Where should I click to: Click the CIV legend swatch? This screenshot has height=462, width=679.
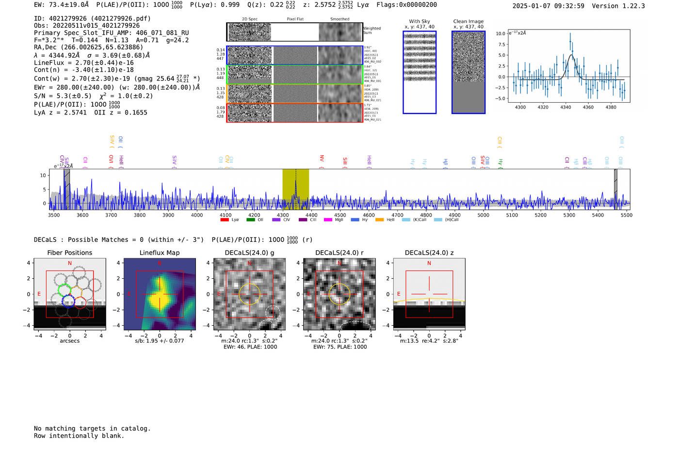point(276,220)
